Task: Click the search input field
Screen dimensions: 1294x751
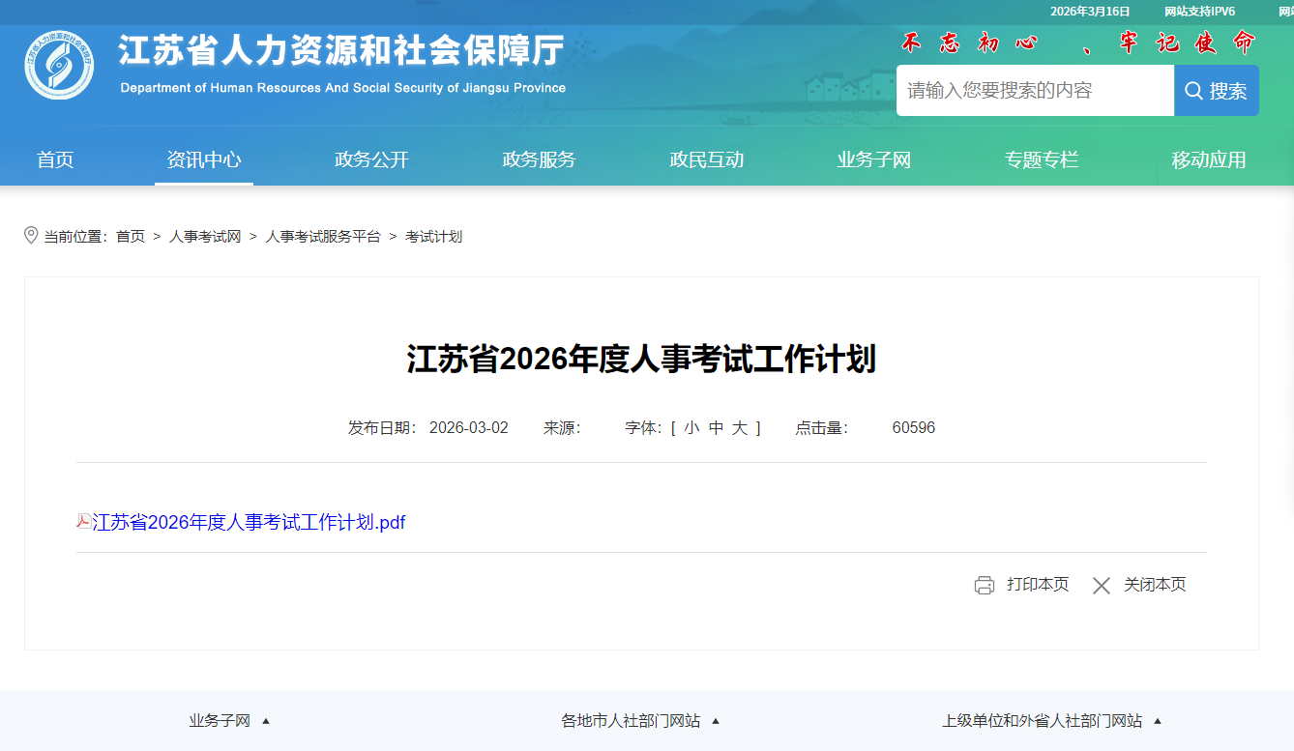Action: pyautogui.click(x=1035, y=91)
